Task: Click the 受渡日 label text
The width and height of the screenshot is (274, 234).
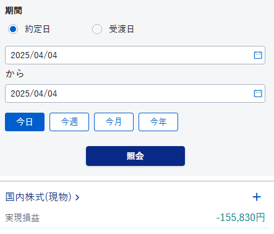Action: tap(121, 29)
